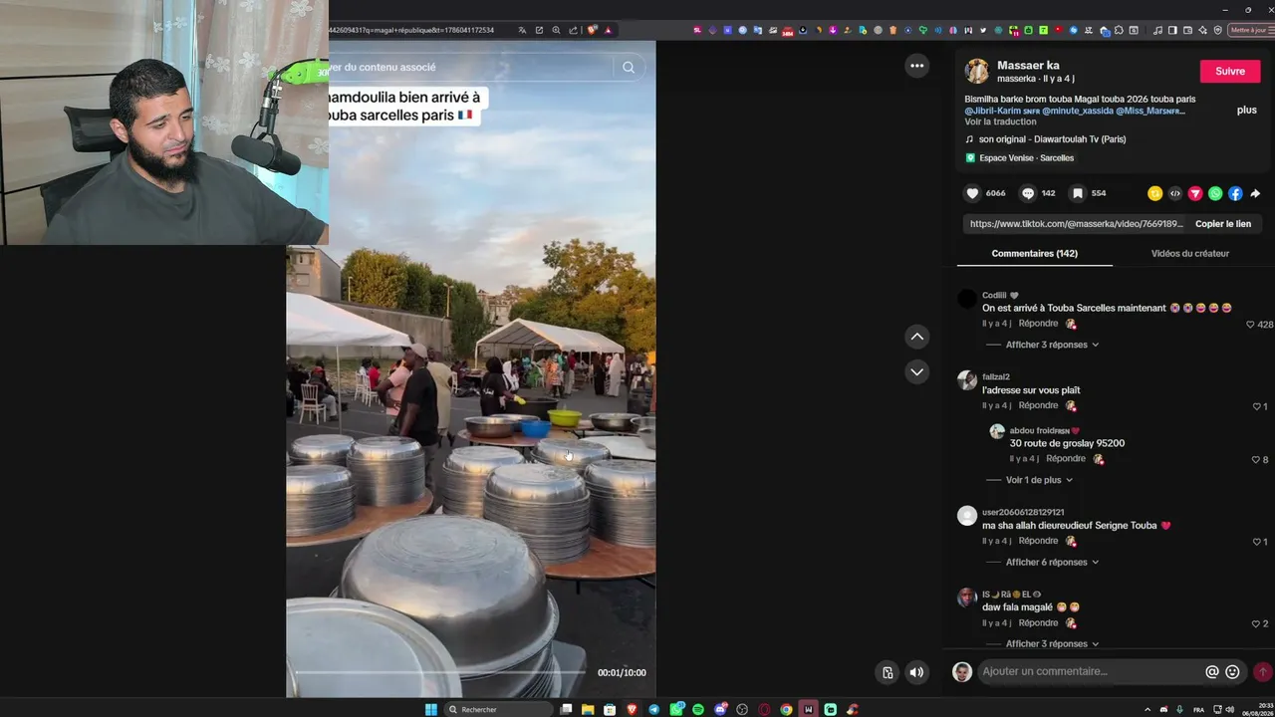Like user20606128129121's comment heart

click(x=1256, y=542)
